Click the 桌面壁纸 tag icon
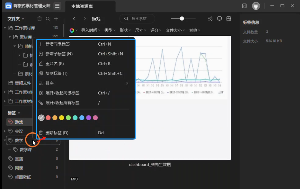 (x=11, y=177)
